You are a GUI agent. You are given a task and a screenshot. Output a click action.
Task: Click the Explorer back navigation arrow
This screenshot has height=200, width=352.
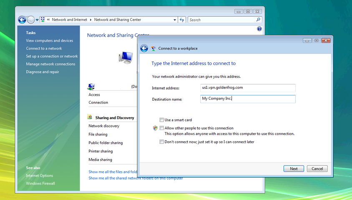[22, 20]
